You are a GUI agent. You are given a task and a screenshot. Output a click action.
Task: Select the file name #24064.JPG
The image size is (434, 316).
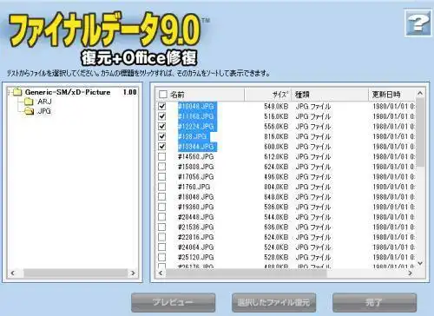pos(196,247)
